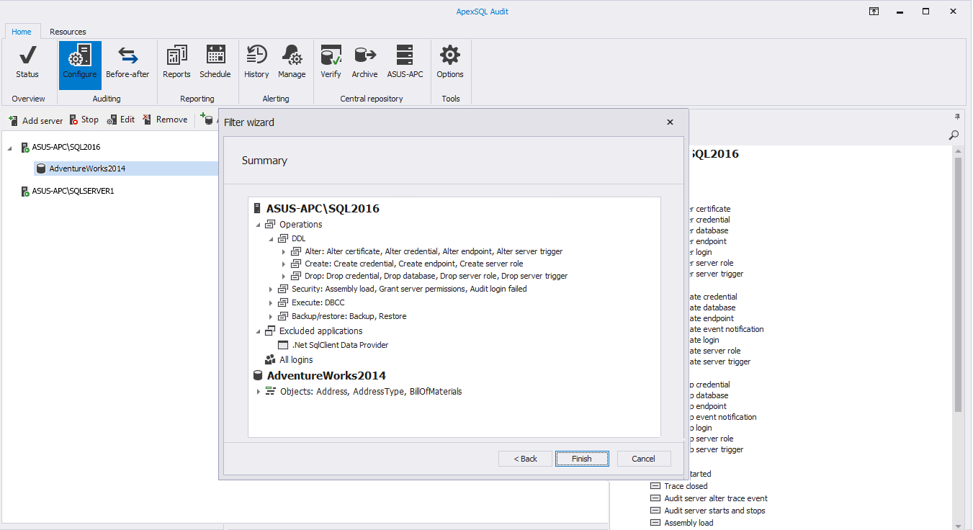Image resolution: width=973 pixels, height=530 pixels.
Task: Open alert History icon
Action: click(256, 63)
